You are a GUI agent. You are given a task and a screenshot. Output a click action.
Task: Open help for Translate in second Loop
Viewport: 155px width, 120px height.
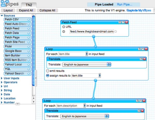(139, 111)
